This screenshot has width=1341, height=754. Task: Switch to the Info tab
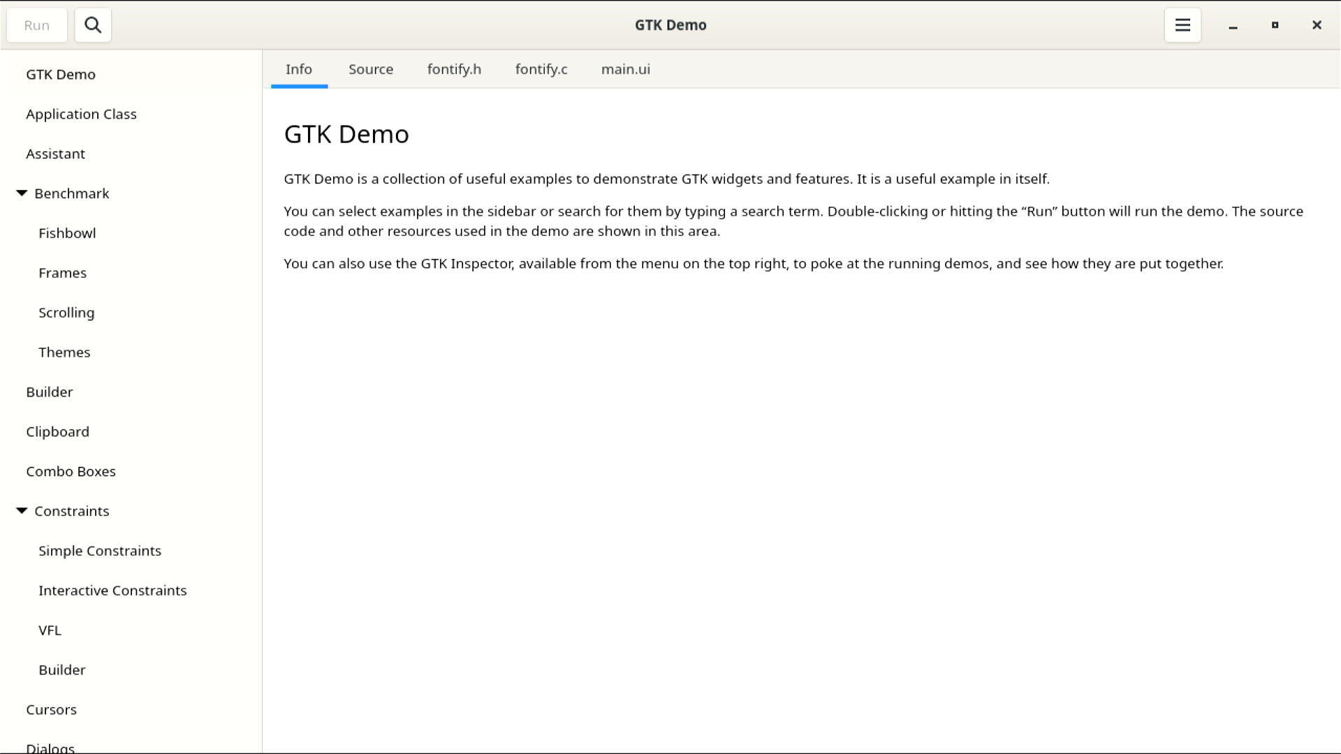point(299,69)
